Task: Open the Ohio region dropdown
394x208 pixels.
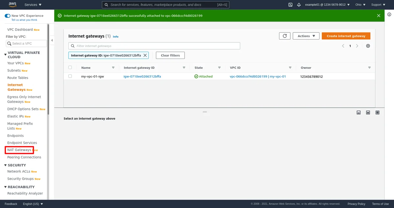Action: (x=360, y=5)
